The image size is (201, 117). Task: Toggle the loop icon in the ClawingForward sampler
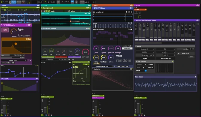pyautogui.click(x=47, y=11)
